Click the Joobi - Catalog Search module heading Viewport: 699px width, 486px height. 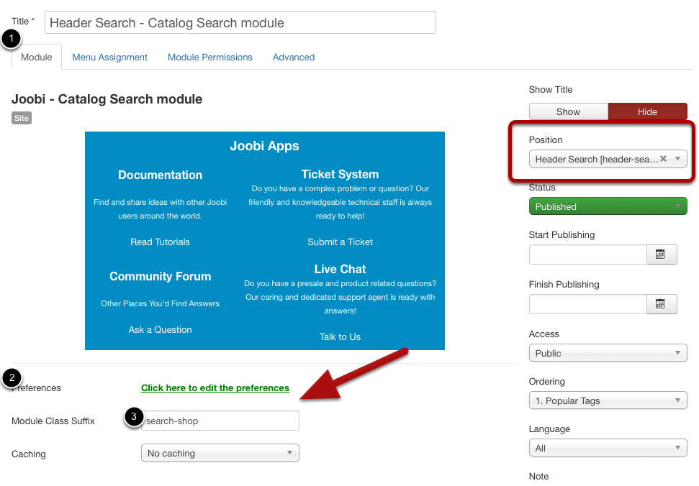click(x=107, y=98)
